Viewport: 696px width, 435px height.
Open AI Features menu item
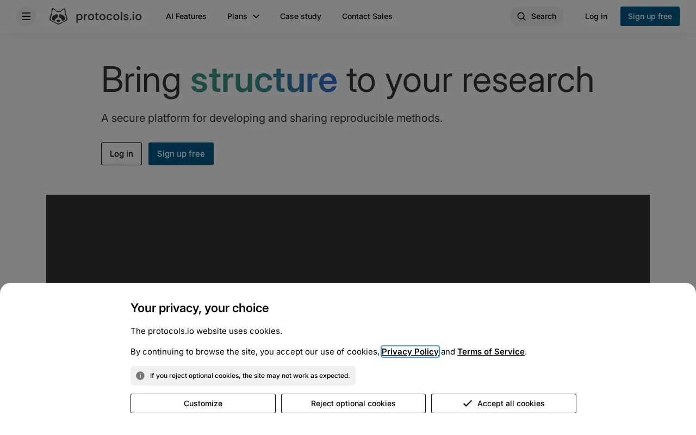(186, 16)
